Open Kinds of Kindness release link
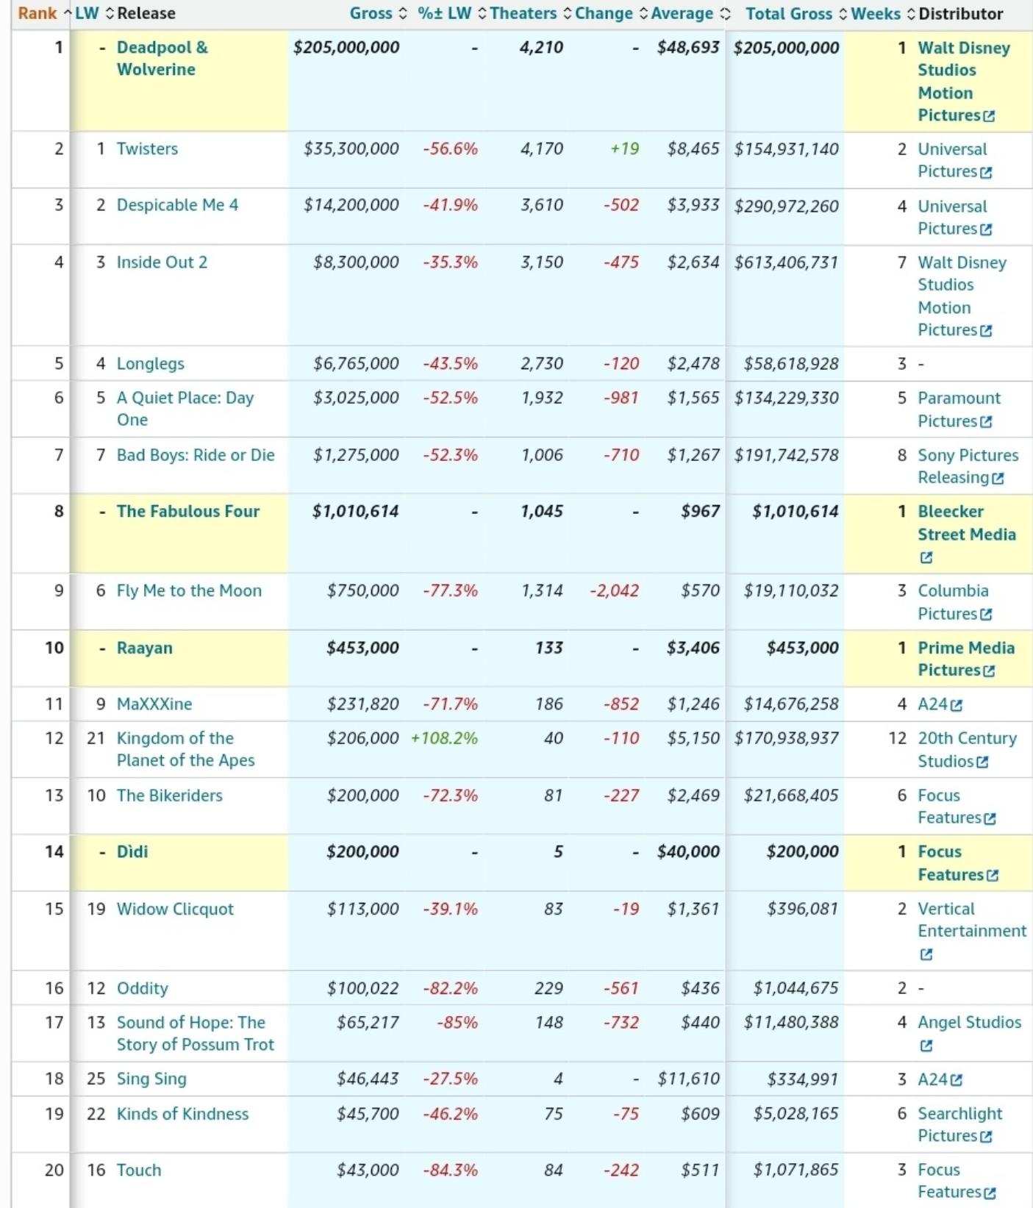 (x=182, y=1115)
